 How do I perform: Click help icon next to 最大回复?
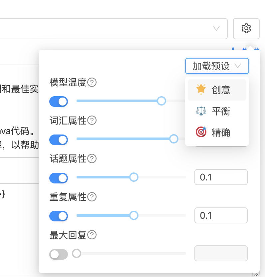click(x=92, y=235)
